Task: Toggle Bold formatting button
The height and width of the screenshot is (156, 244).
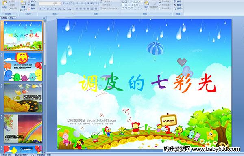Action: [40, 9]
